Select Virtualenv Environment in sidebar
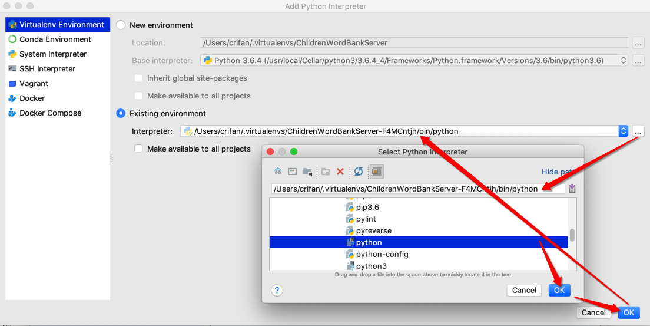650x326 pixels. pos(58,25)
